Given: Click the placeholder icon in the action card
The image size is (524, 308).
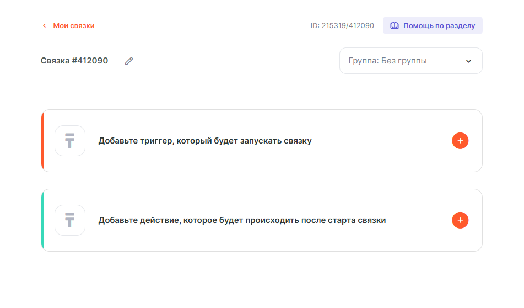Looking at the screenshot, I should click(70, 220).
